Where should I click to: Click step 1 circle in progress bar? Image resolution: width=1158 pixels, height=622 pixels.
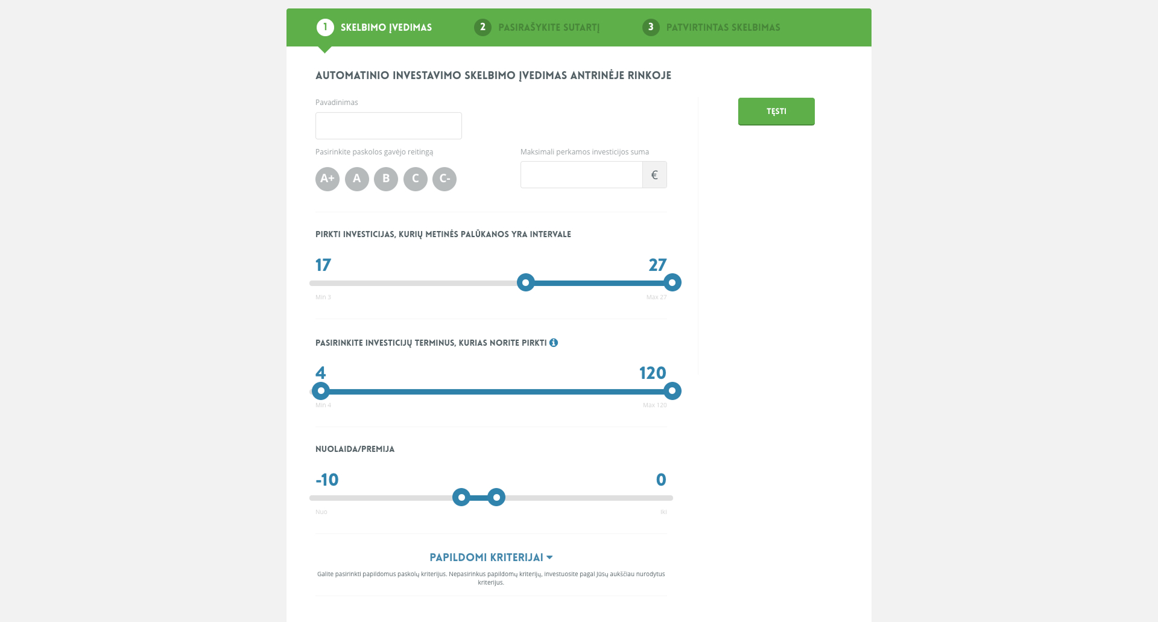click(x=325, y=27)
